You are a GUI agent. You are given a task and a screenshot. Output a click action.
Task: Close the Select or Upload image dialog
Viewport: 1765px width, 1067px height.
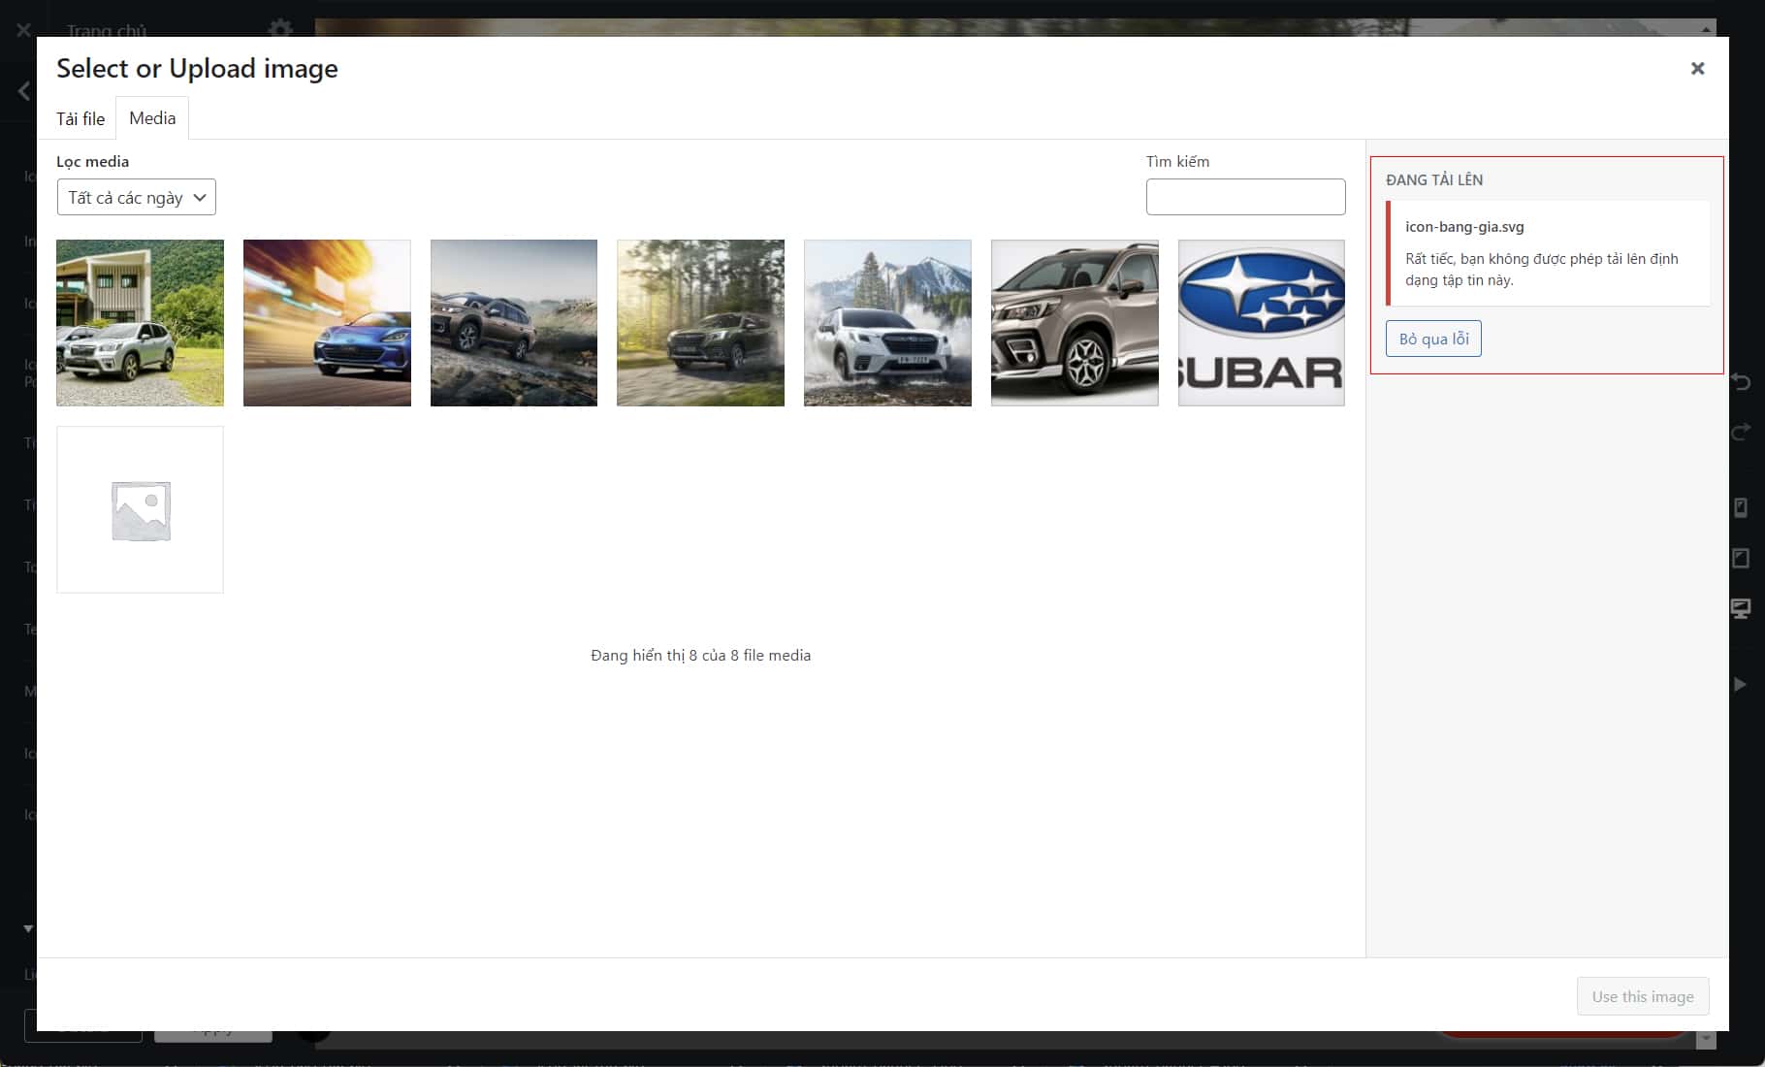pos(1697,68)
